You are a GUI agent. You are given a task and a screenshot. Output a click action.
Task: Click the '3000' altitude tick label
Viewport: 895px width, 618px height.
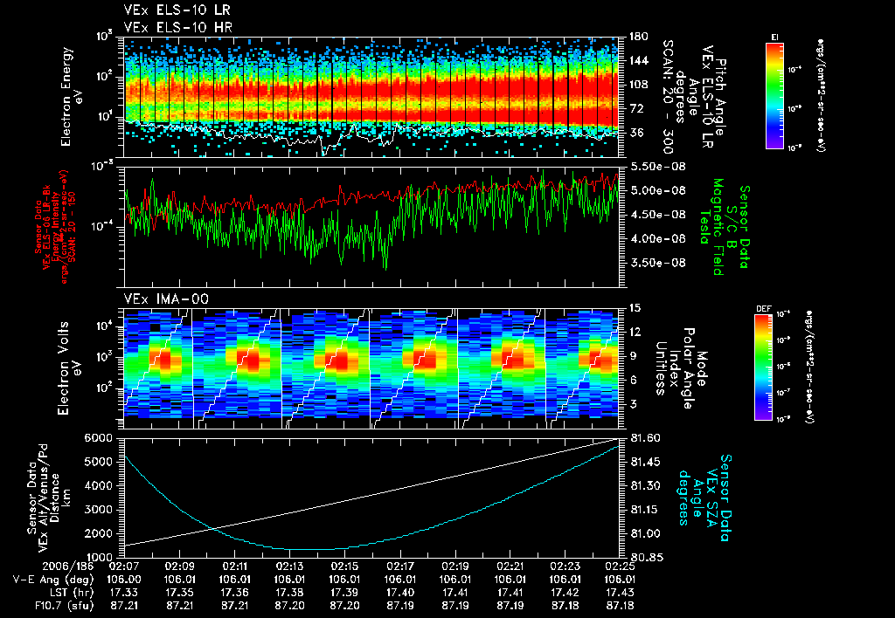98,510
